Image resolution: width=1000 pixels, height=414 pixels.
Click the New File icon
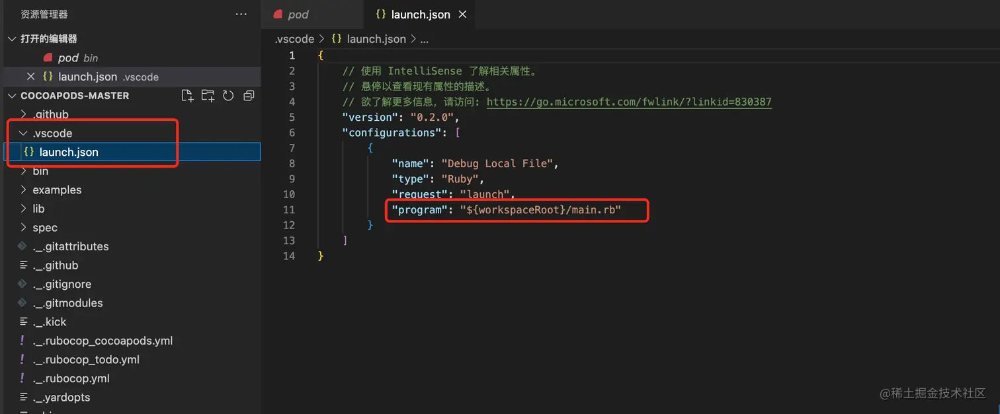click(187, 96)
